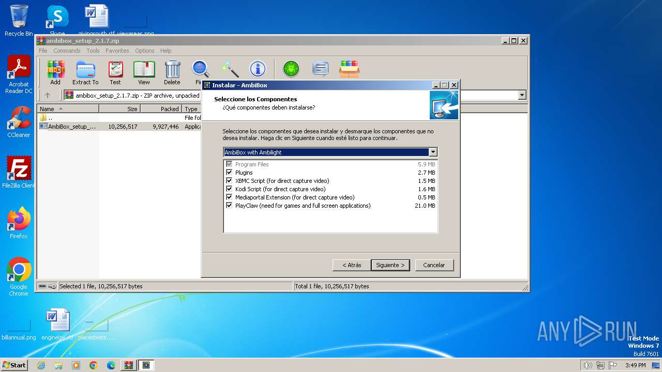
Task: Click the volume speaker tray icon
Action: (588, 365)
